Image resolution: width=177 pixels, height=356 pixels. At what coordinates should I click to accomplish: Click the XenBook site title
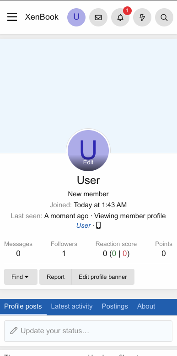coord(42,17)
